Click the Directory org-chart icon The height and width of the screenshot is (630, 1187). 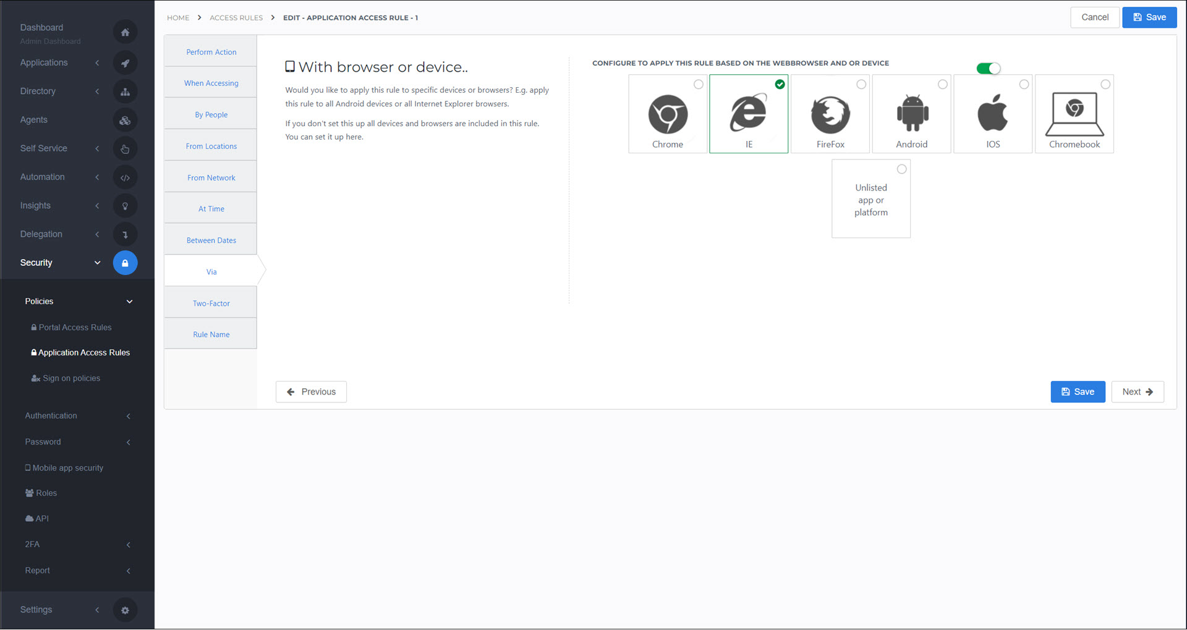click(125, 92)
